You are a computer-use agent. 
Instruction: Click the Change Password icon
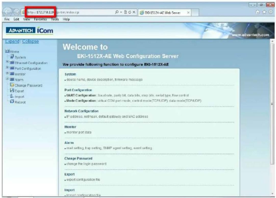click(x=12, y=85)
